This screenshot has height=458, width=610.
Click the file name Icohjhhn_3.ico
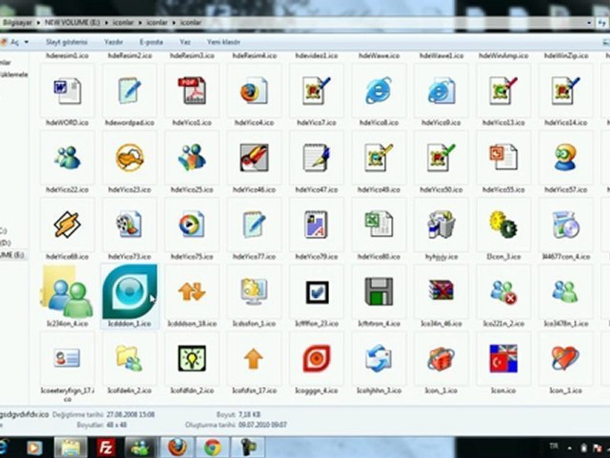point(379,390)
